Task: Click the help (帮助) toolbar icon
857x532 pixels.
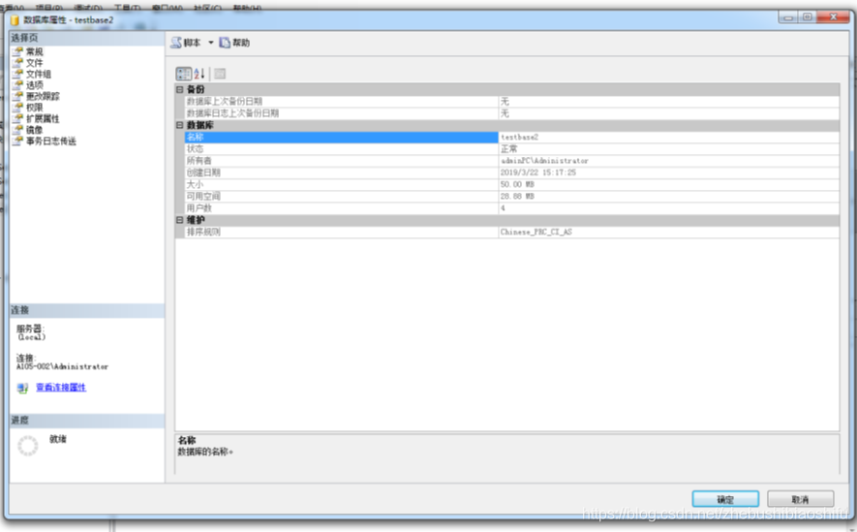Action: point(224,43)
